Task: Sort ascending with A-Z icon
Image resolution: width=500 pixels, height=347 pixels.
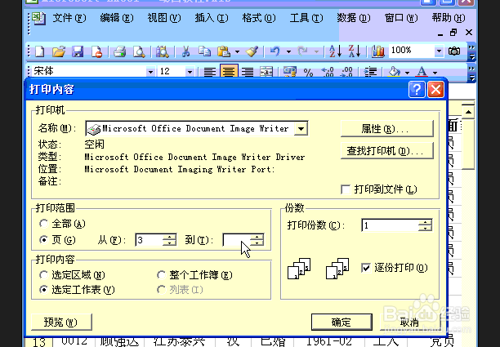Action: 336,51
